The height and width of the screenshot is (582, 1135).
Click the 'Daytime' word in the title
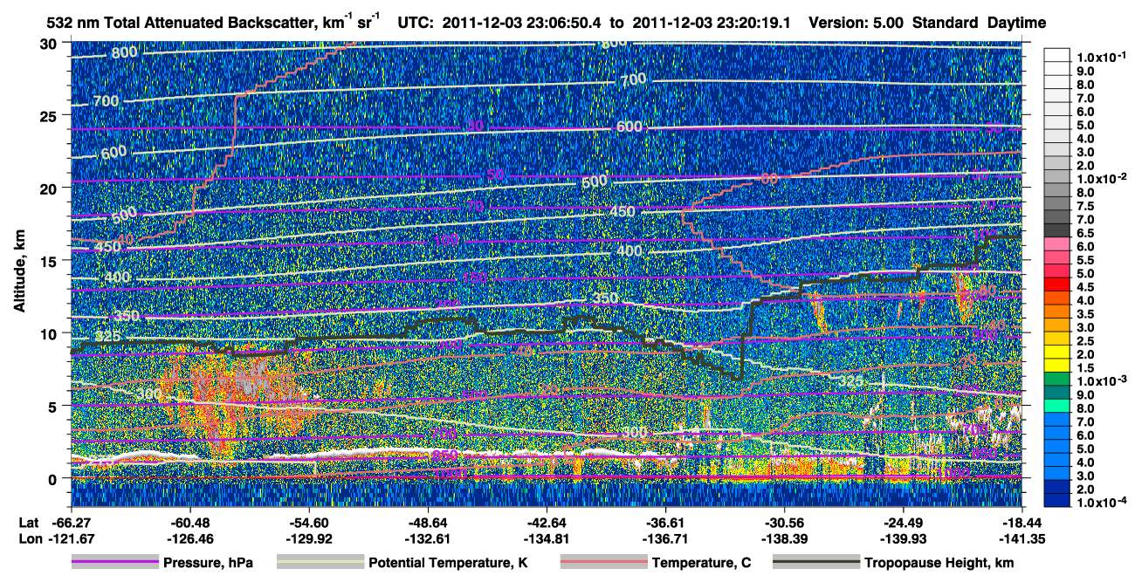pyautogui.click(x=1016, y=23)
